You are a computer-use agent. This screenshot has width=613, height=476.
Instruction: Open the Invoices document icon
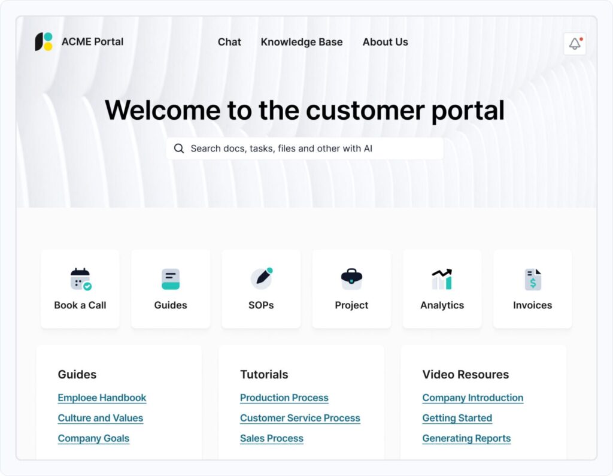pos(532,279)
